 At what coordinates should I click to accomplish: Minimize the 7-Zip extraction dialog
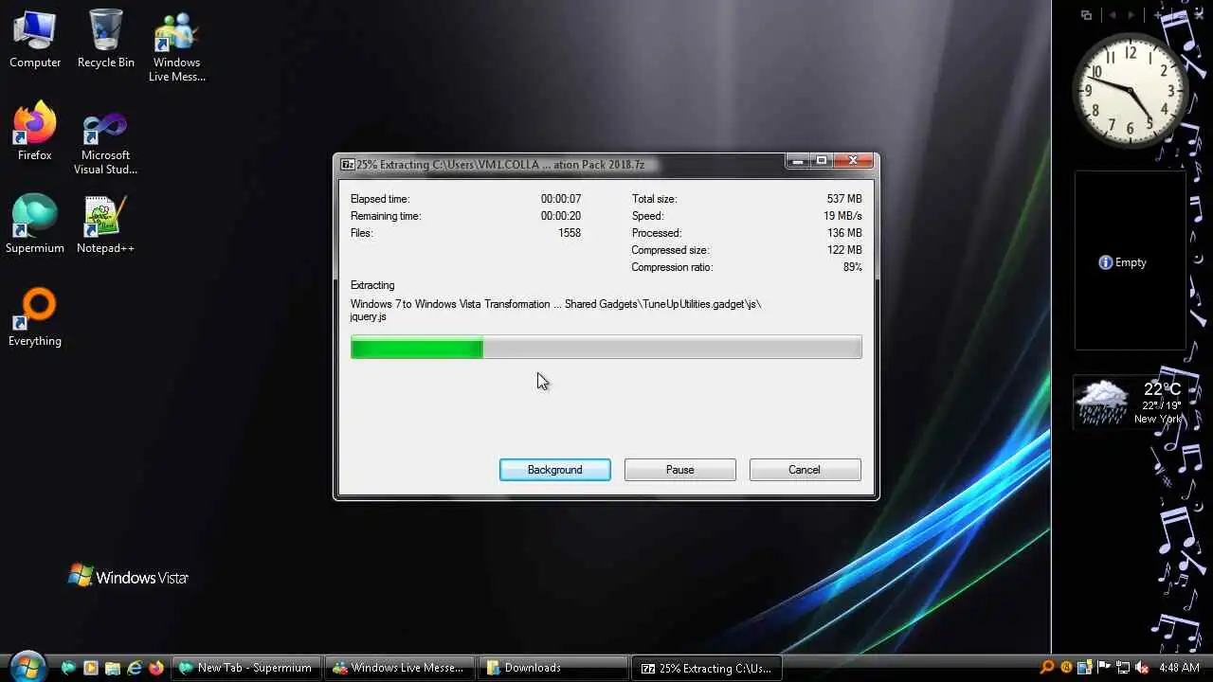pyautogui.click(x=798, y=161)
